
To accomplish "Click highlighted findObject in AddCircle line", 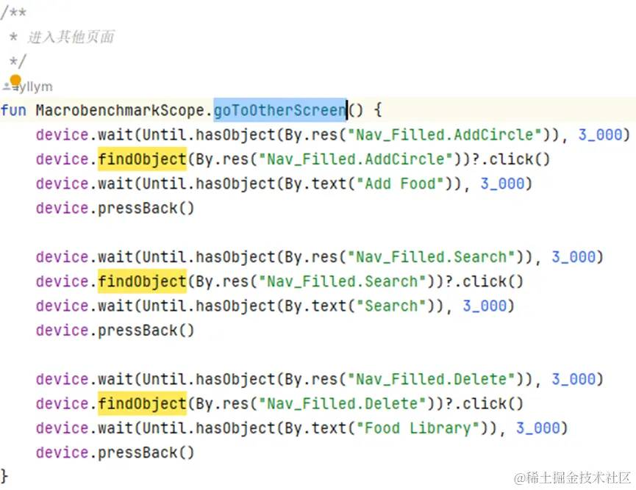I will [142, 159].
